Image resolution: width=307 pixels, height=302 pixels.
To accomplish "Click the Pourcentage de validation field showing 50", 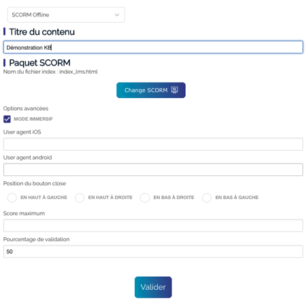I will click(153, 252).
